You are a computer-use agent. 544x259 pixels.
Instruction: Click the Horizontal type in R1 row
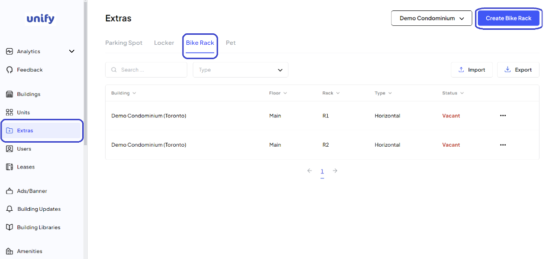387,116
